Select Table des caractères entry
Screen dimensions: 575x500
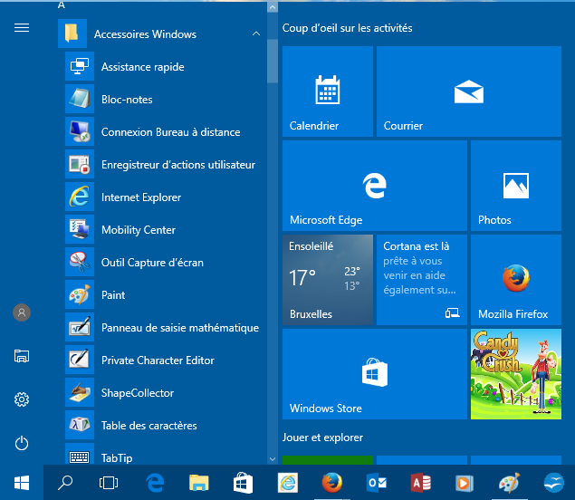(149, 426)
